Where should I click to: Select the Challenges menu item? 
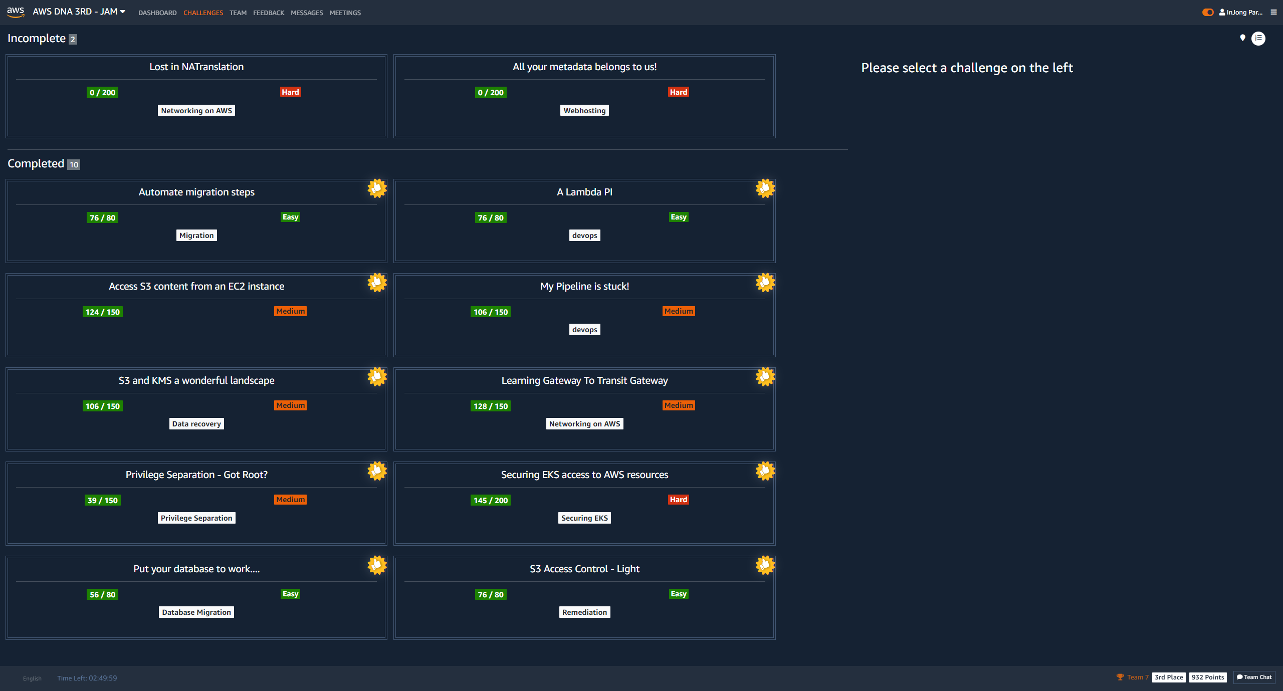click(203, 13)
